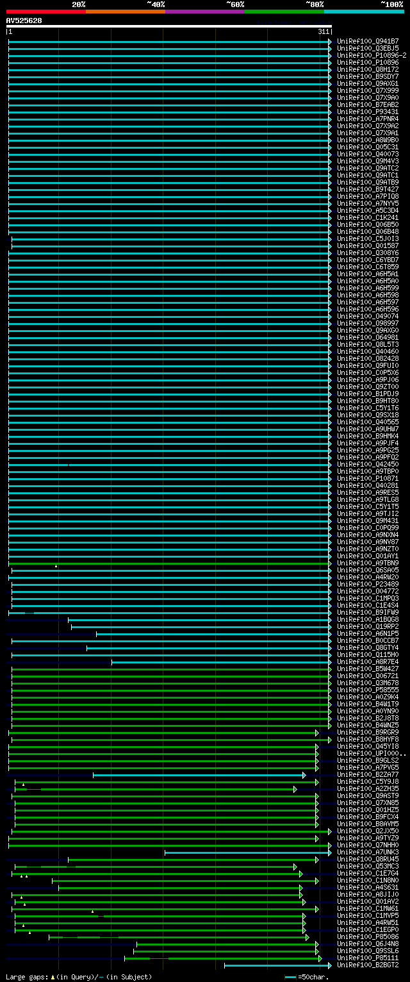Click hit label UniRef100_C5J0I3
Image resolution: width=410 pixels, height=982 pixels.
click(x=368, y=238)
